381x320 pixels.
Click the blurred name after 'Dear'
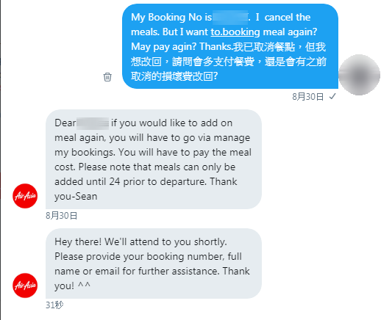(93, 123)
